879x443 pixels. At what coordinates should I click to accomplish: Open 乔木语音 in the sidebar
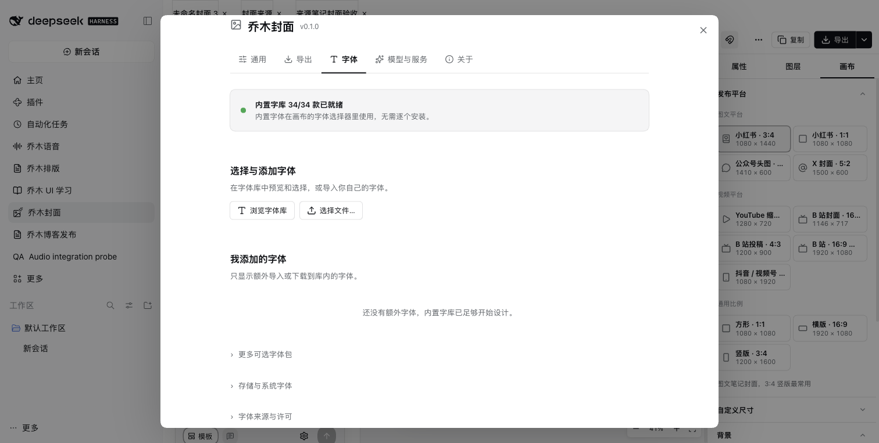pyautogui.click(x=81, y=146)
